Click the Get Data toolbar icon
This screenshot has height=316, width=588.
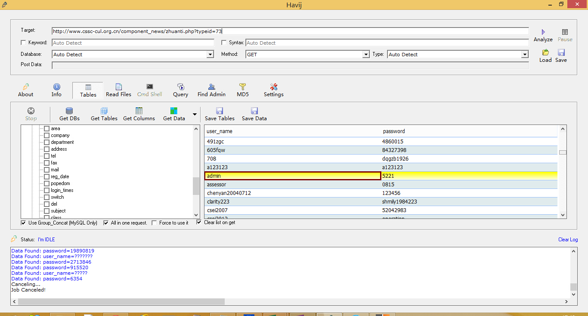pyautogui.click(x=174, y=111)
